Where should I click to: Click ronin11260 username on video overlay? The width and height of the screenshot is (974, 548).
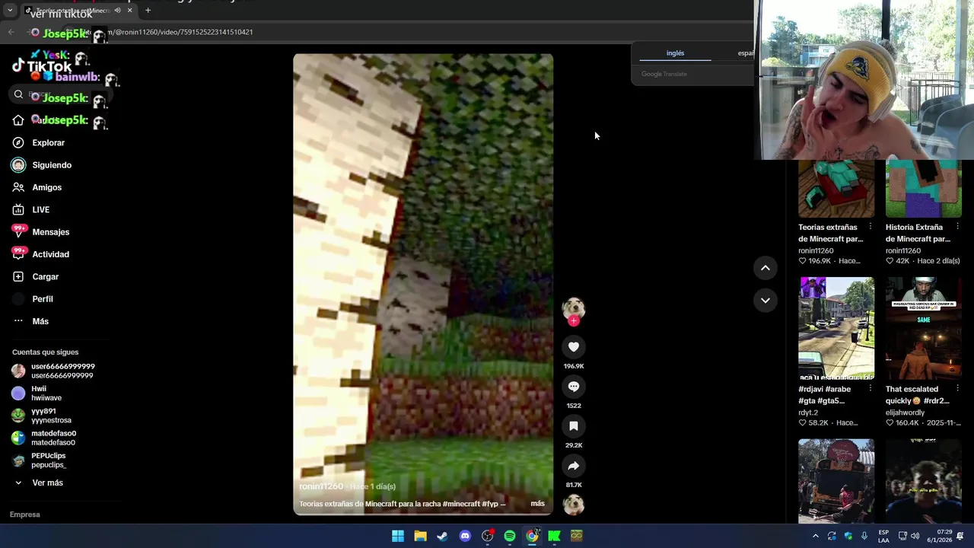click(x=321, y=486)
